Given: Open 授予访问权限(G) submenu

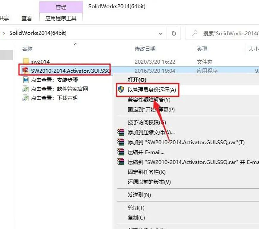Looking at the screenshot, I should (147, 122).
